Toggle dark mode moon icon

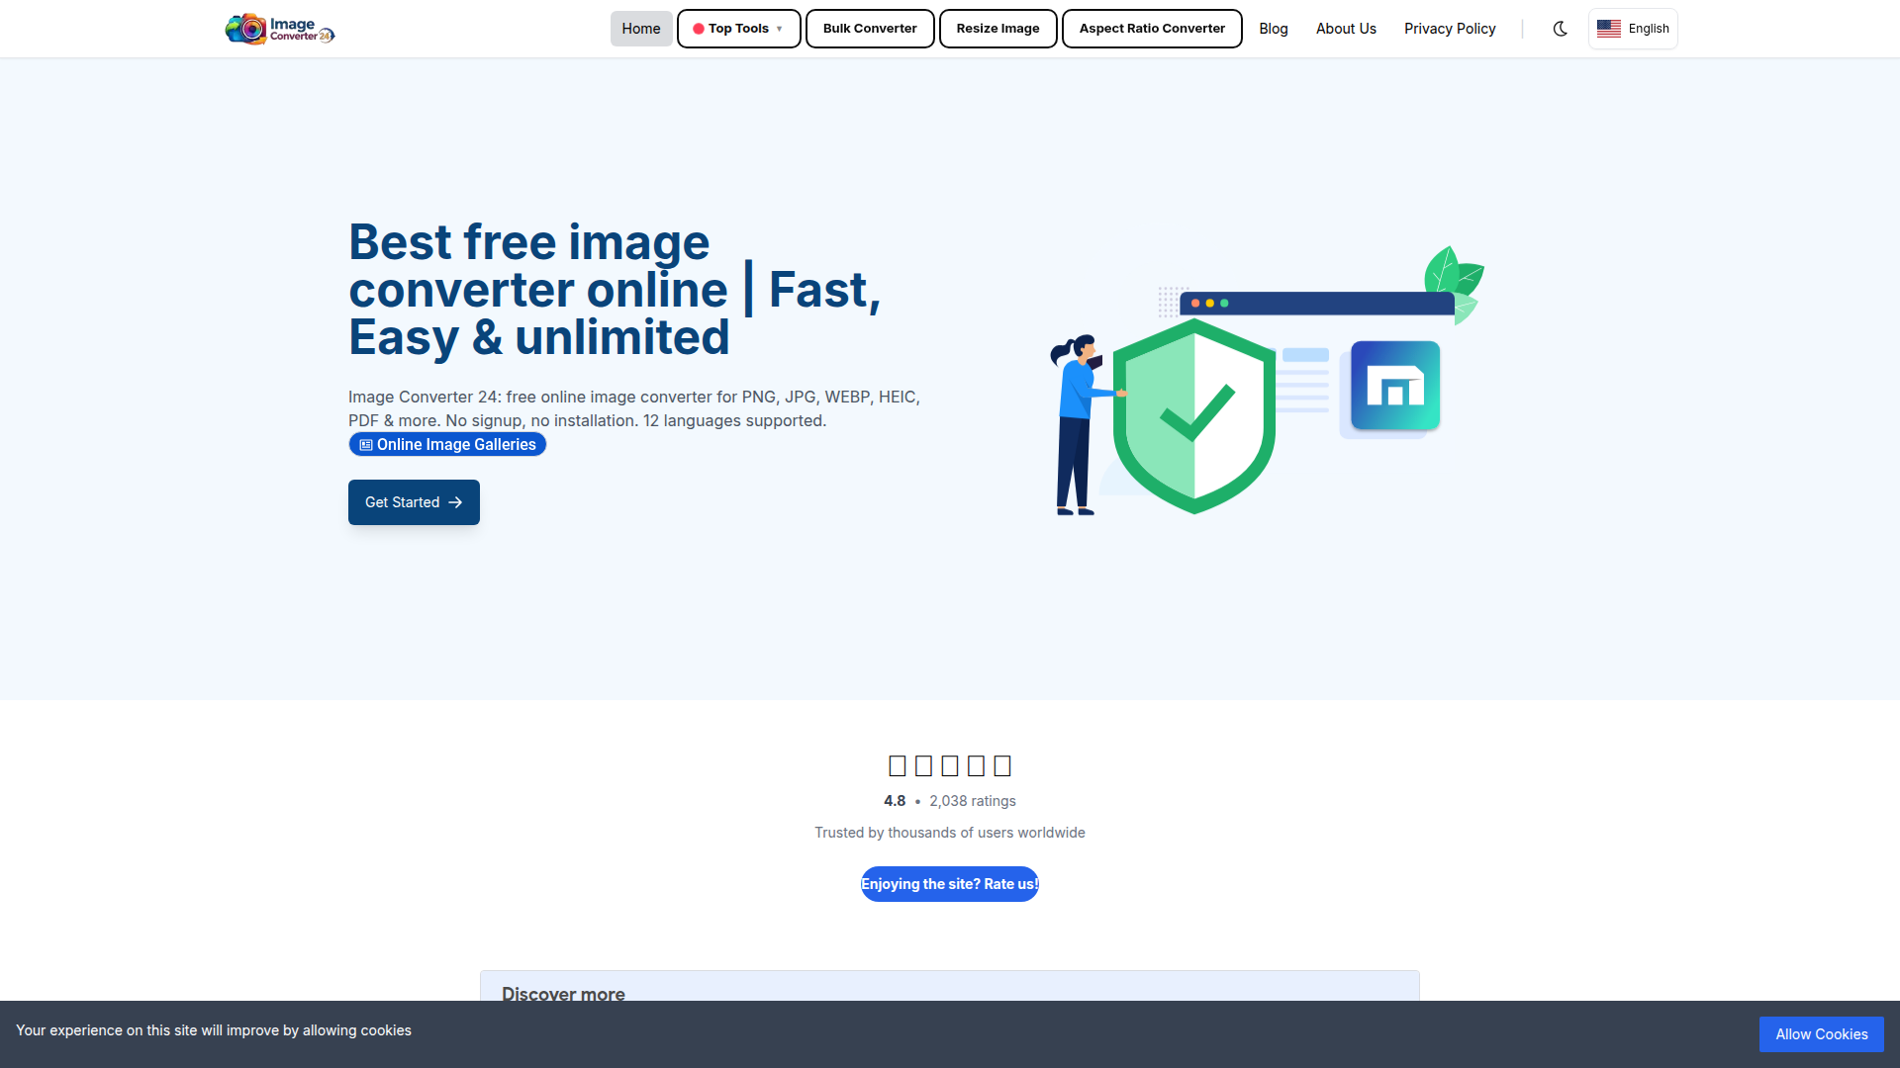(x=1561, y=29)
